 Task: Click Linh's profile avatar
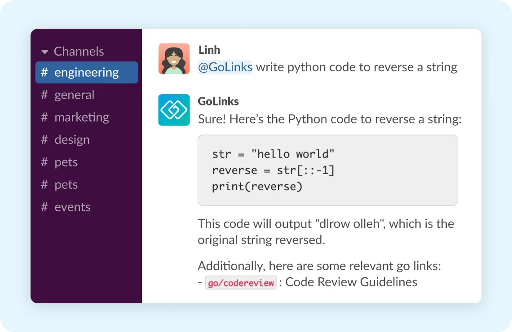(174, 59)
